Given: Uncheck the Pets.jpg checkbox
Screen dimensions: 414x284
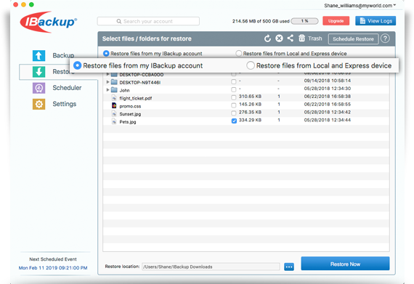Looking at the screenshot, I should point(234,121).
